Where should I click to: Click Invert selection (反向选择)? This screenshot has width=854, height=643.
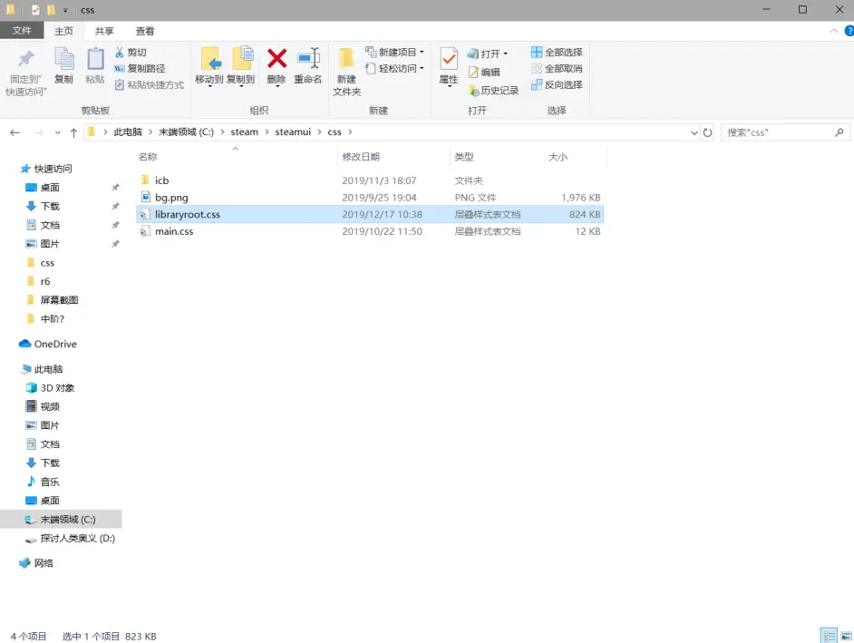pos(557,85)
